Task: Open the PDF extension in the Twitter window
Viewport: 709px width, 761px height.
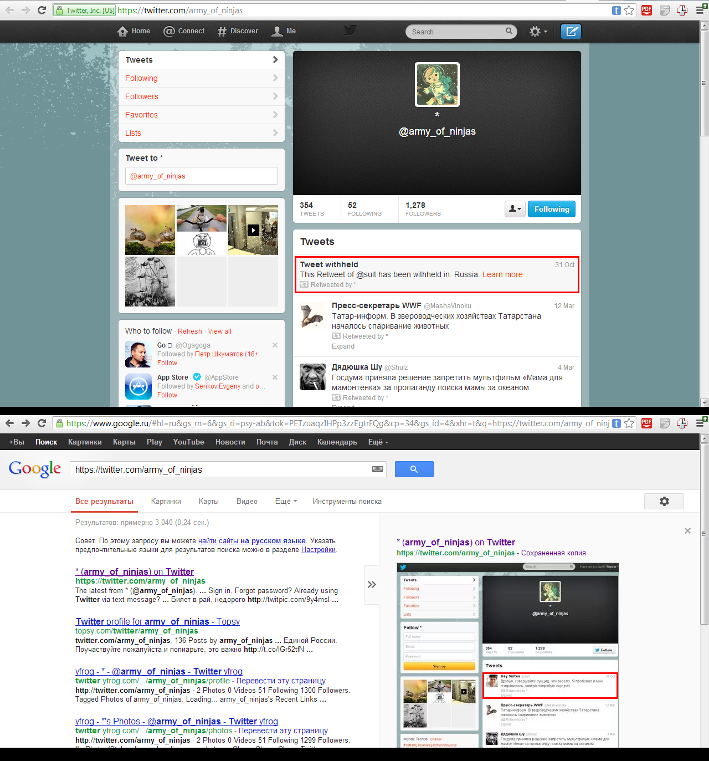Action: coord(646,10)
